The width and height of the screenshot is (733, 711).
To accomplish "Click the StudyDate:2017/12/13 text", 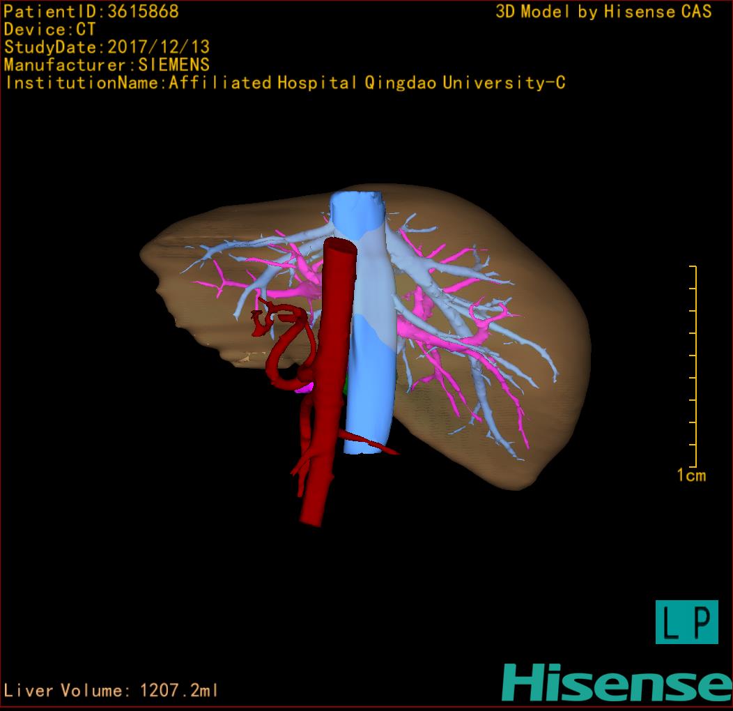I will pos(107,47).
